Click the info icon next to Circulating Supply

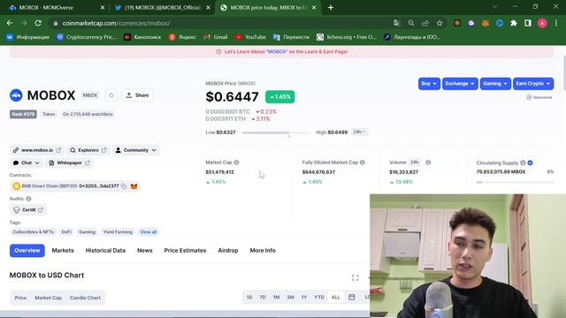[x=523, y=163]
